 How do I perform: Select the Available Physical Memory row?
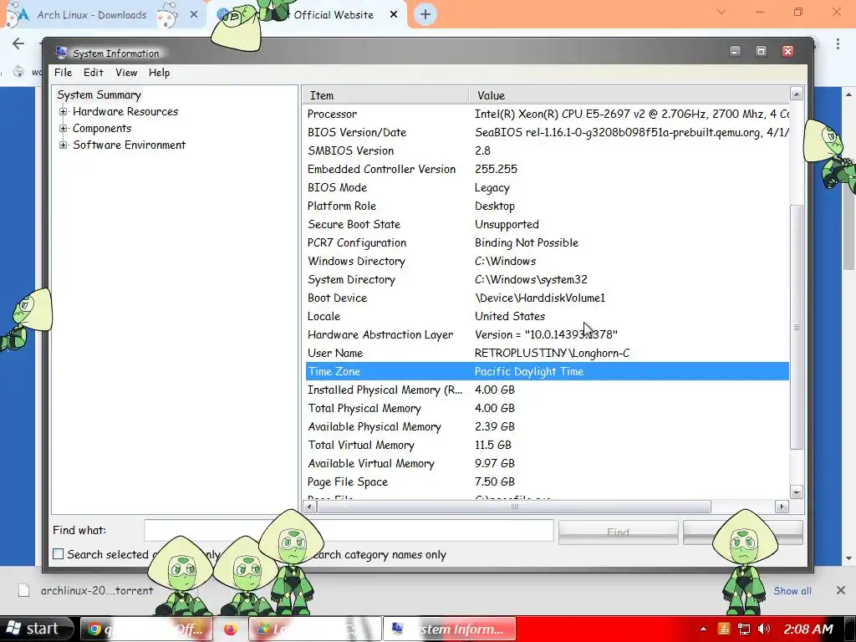(x=546, y=427)
